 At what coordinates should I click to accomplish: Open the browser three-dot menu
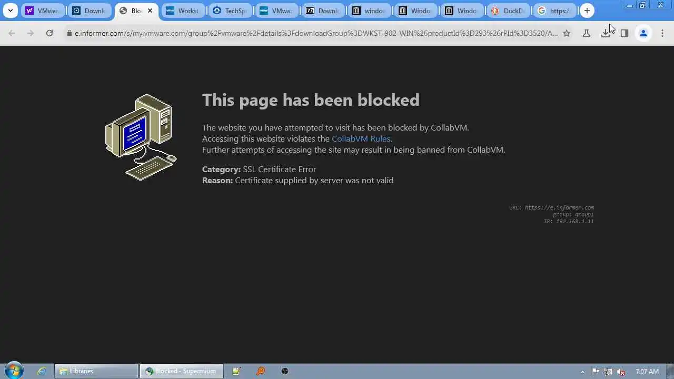[662, 33]
